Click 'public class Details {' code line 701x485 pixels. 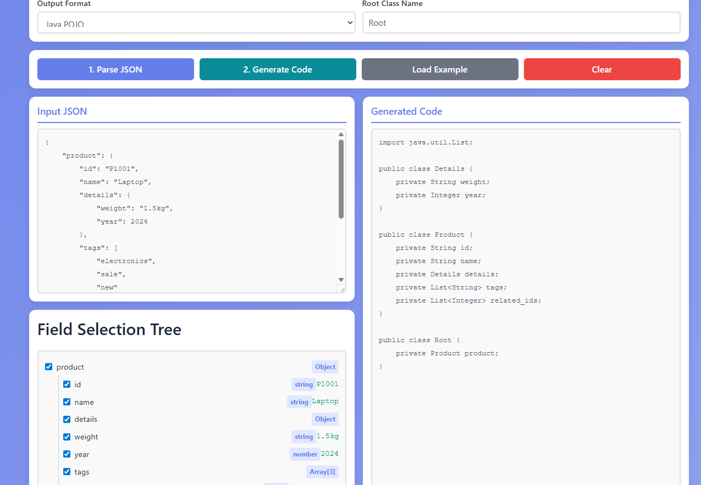pos(426,169)
